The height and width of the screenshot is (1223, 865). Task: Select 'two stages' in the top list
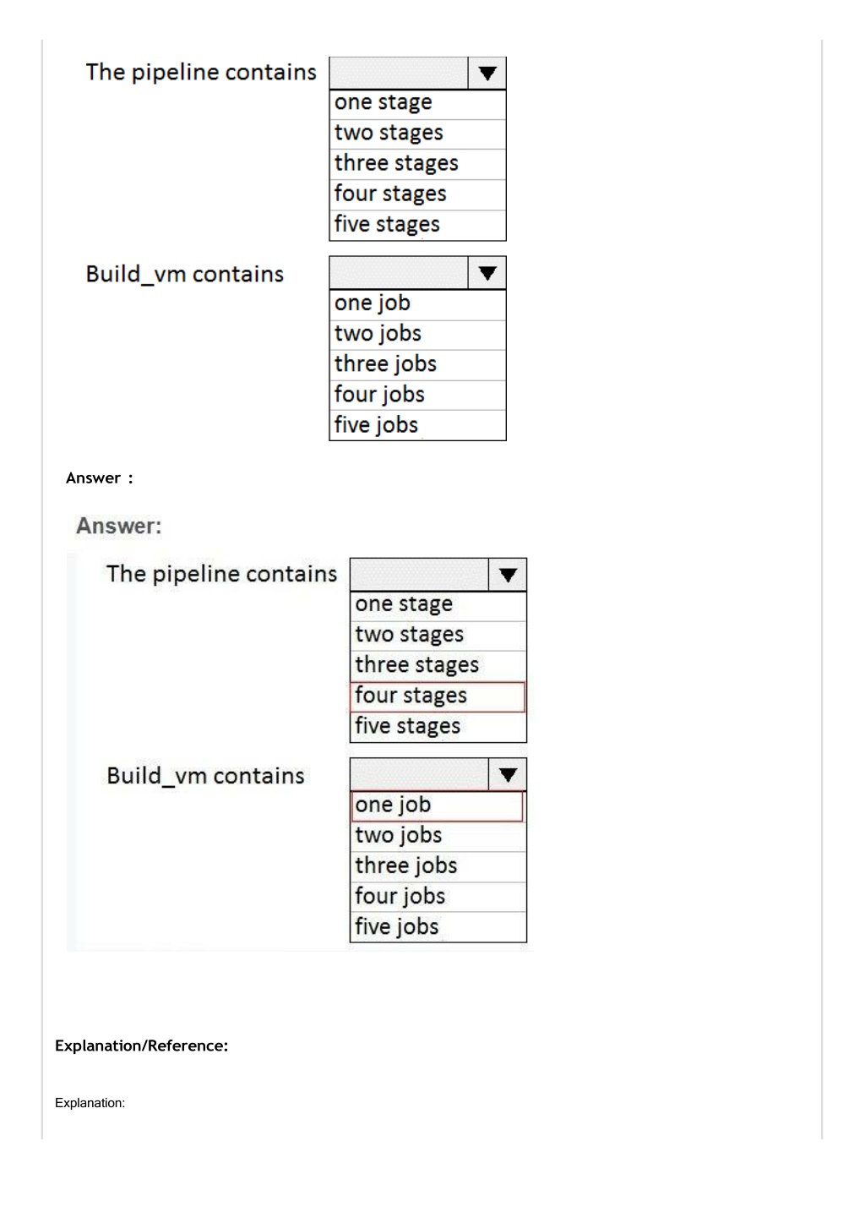417,134
